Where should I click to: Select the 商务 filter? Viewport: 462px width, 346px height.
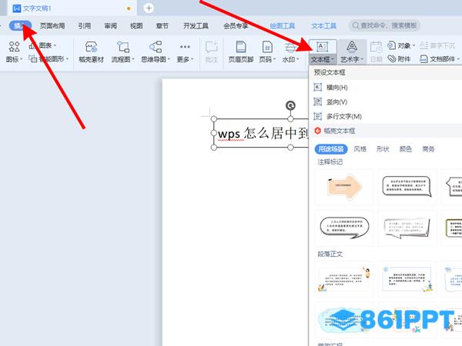click(x=428, y=149)
